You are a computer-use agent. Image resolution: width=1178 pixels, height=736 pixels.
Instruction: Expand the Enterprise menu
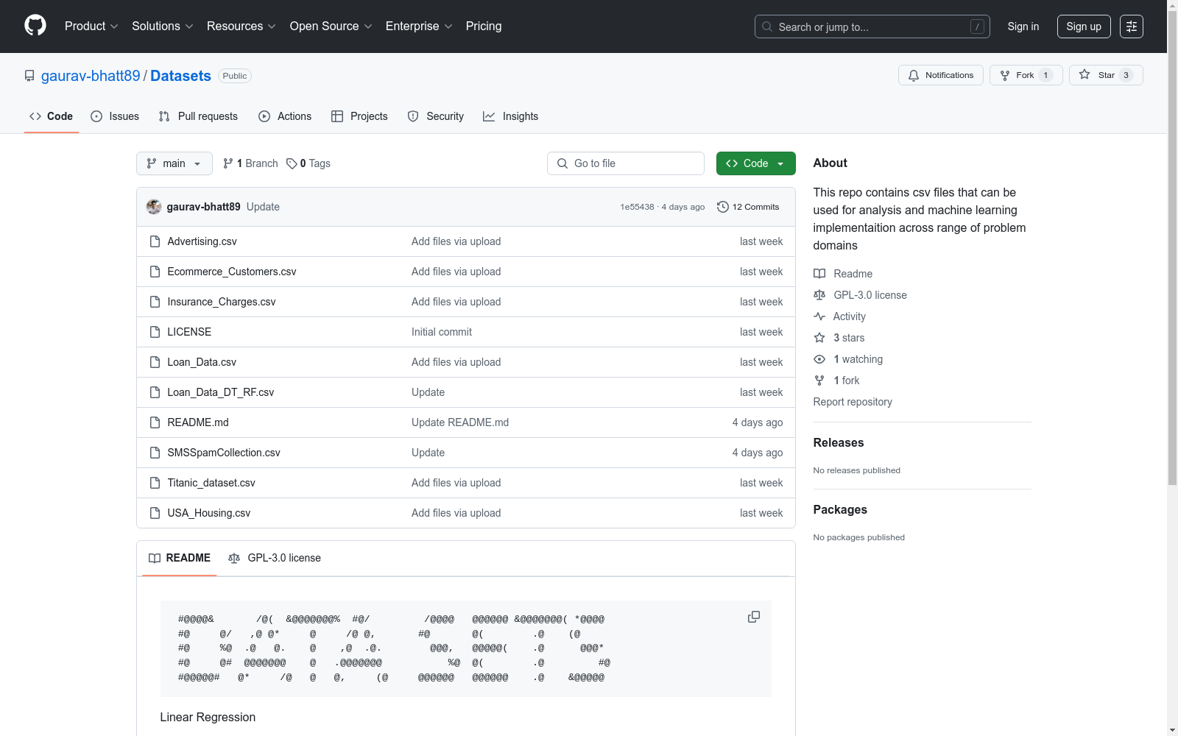419,26
